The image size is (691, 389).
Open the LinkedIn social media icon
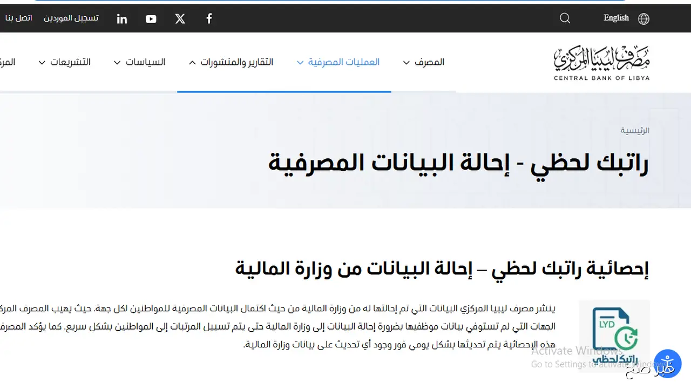121,18
